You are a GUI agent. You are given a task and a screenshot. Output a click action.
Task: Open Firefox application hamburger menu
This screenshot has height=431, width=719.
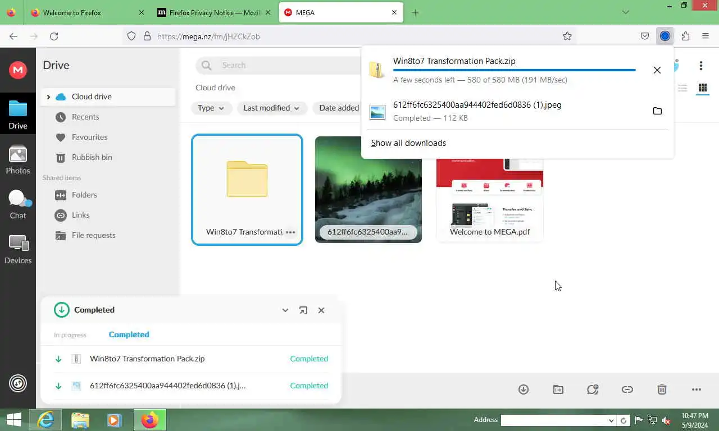[x=706, y=36]
